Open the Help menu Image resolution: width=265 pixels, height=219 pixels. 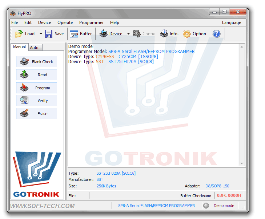[x=115, y=23]
